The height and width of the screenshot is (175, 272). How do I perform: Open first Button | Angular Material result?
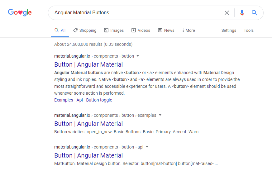tap(88, 64)
